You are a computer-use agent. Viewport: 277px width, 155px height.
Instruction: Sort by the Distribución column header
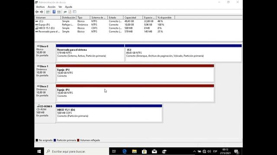[68, 18]
